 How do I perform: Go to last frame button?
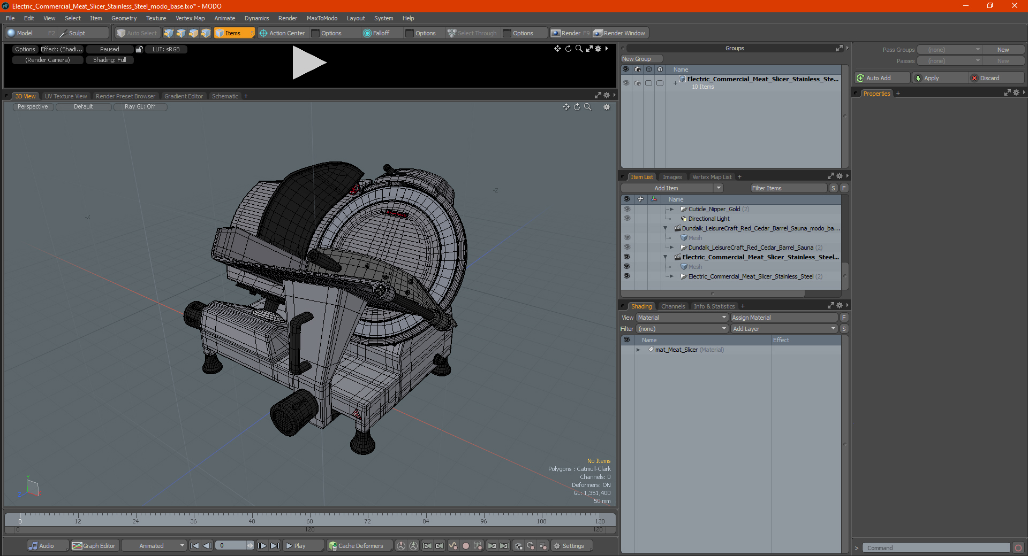pos(275,546)
